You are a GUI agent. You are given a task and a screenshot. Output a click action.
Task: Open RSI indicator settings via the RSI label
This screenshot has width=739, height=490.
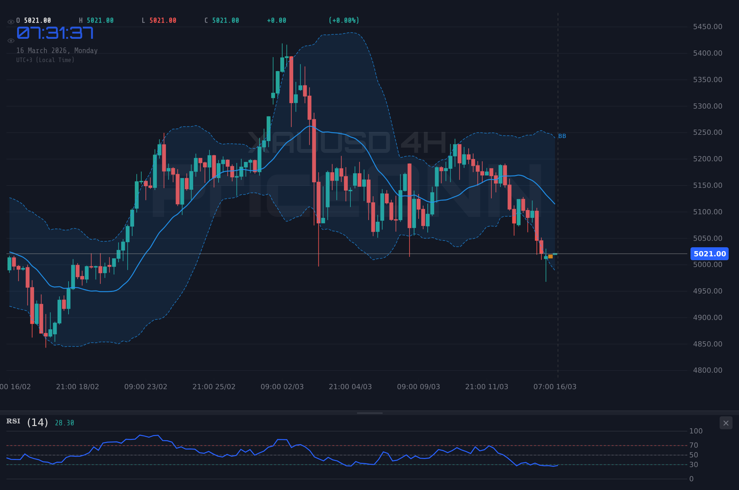coord(13,421)
